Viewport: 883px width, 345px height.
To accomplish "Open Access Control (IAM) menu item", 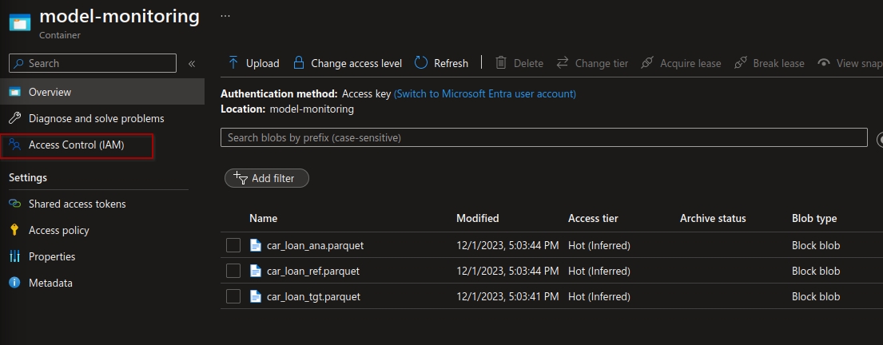I will coord(76,145).
